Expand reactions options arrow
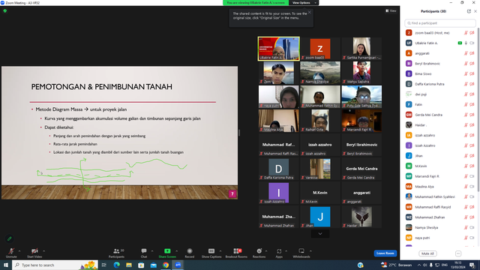 pos(266,251)
